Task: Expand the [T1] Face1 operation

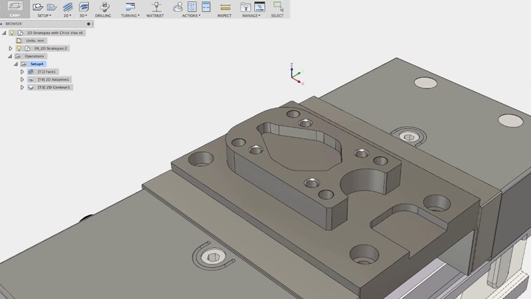Action: click(x=23, y=71)
